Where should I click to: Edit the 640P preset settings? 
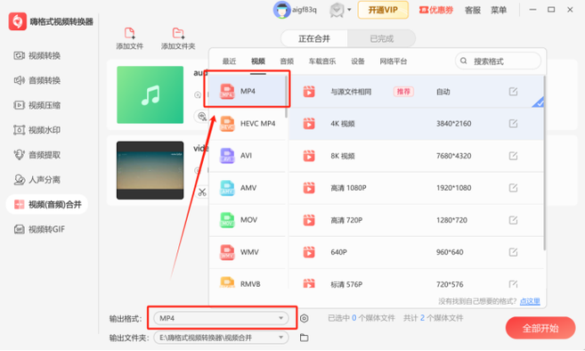513,252
